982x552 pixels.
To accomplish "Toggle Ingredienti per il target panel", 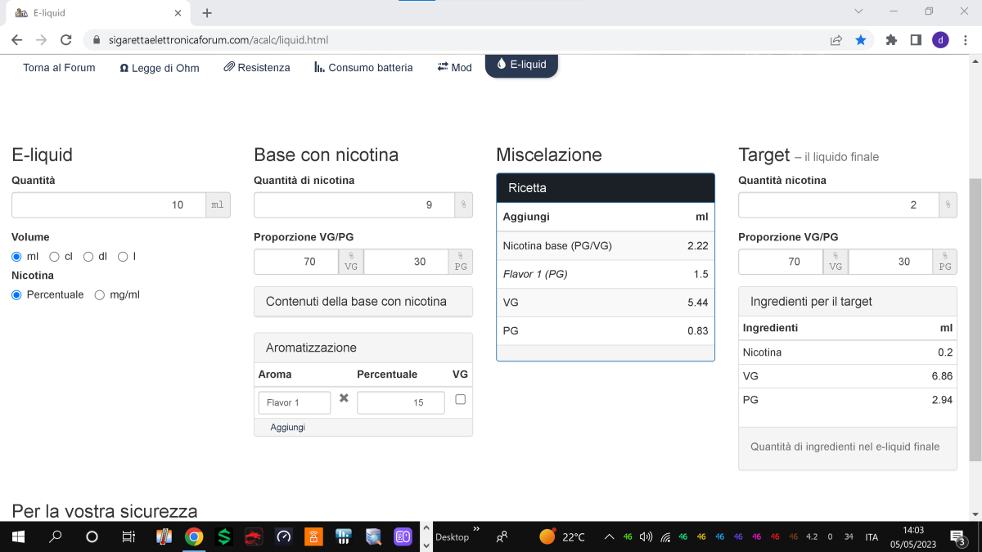I will click(848, 302).
